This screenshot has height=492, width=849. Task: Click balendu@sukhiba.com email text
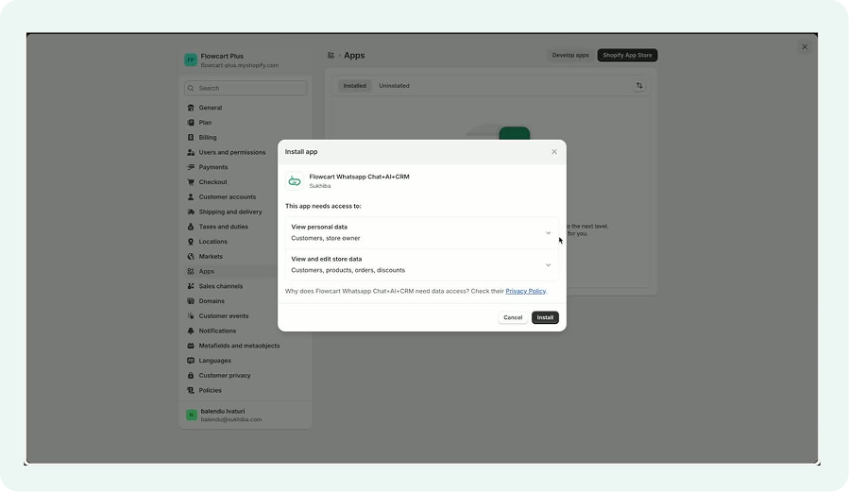coord(231,419)
